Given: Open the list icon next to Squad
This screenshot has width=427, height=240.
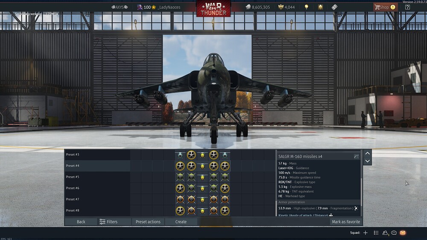Looking at the screenshot, I should click(376, 233).
